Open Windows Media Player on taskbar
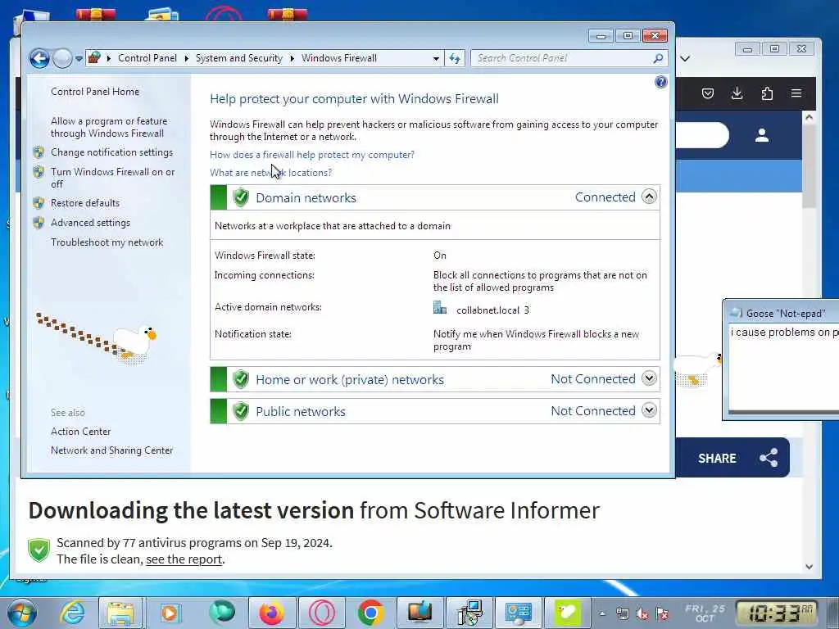This screenshot has height=629, width=839. pyautogui.click(x=170, y=613)
